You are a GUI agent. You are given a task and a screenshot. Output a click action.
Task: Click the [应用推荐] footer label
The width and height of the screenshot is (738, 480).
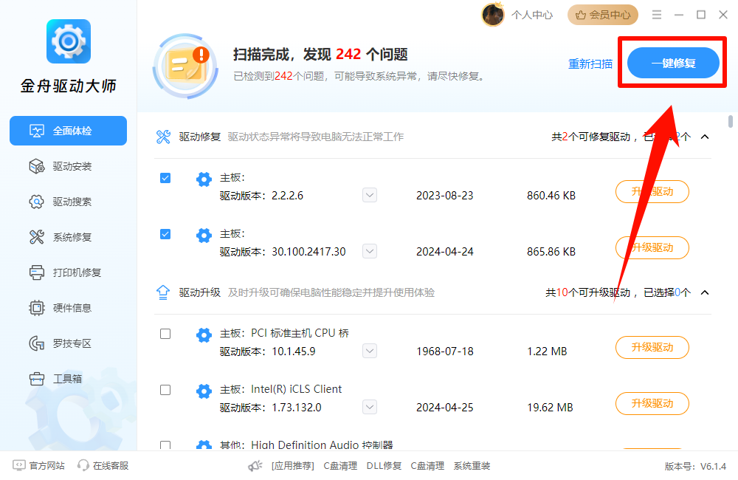293,466
